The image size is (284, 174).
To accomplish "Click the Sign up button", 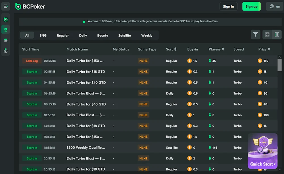I will tap(251, 6).
